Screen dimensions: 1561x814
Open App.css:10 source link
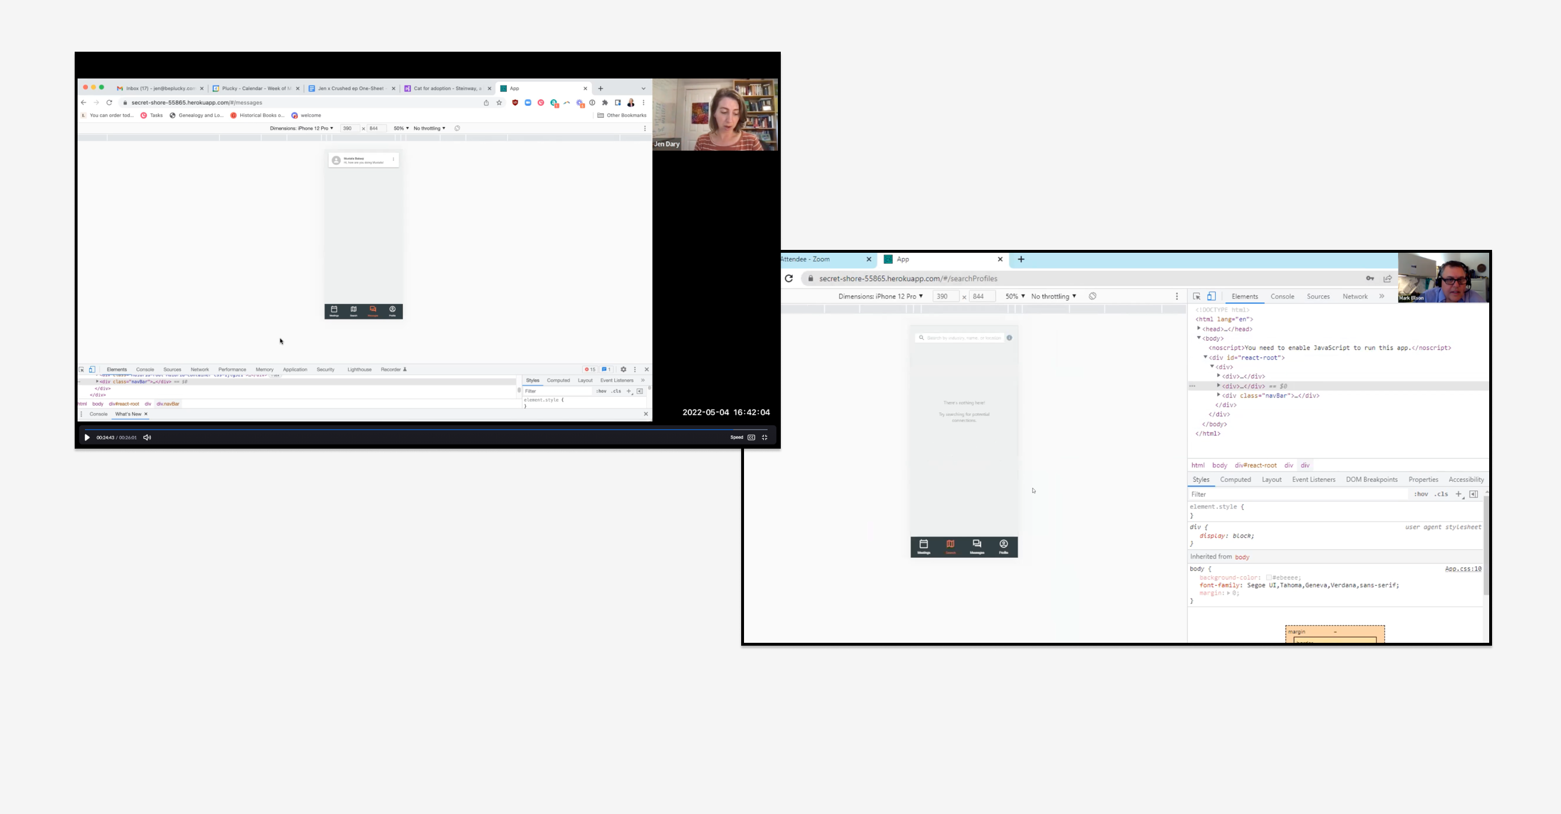1463,569
